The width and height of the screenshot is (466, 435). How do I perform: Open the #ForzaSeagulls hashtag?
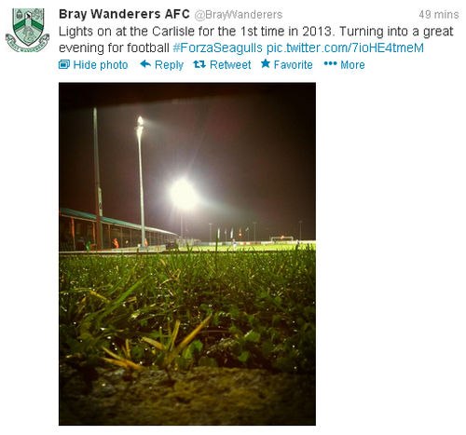point(217,48)
